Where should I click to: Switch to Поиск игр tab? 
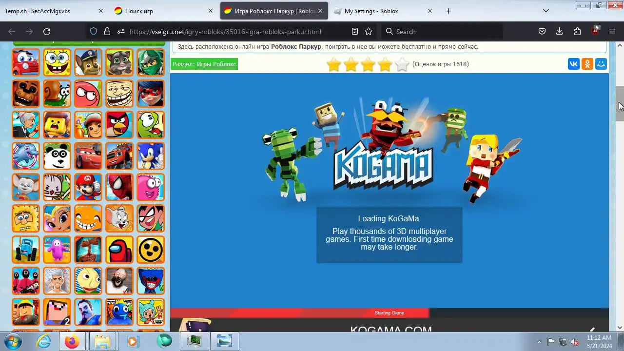pyautogui.click(x=164, y=11)
